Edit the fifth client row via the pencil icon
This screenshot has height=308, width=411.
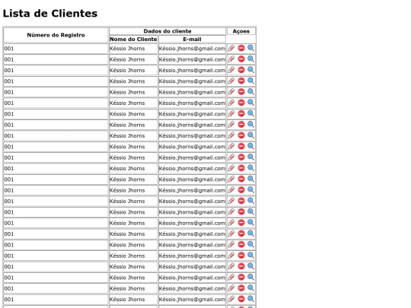(231, 92)
